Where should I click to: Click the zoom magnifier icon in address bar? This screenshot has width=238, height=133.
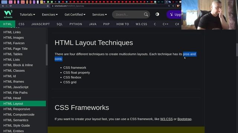(169, 6)
